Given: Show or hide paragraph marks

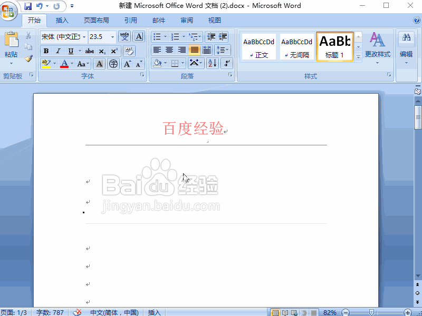Looking at the screenshot, I should click(x=227, y=63).
